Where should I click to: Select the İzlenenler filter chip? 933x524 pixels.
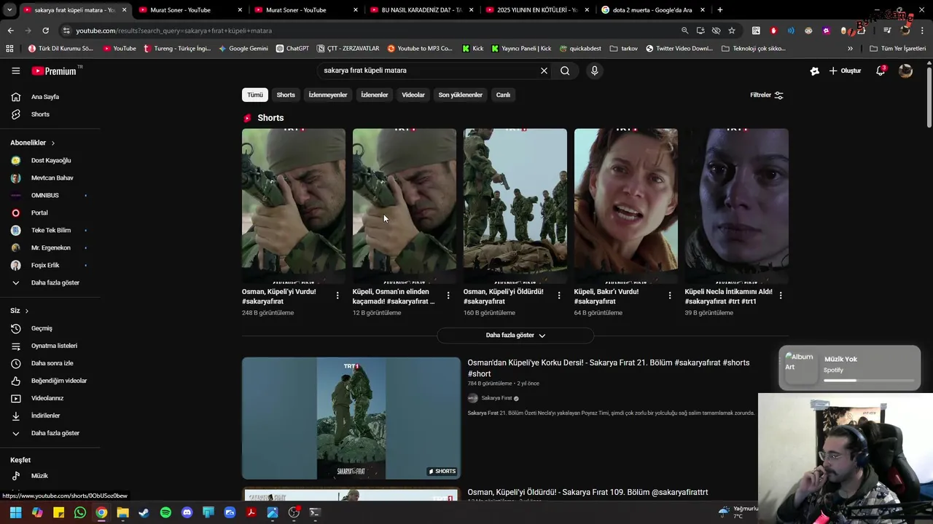point(375,95)
